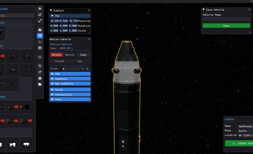Undo the last editor action
The width and height of the screenshot is (253, 154).
(40, 66)
